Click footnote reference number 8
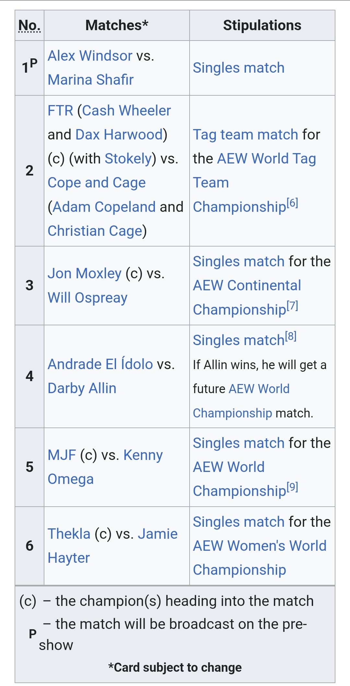 291,336
